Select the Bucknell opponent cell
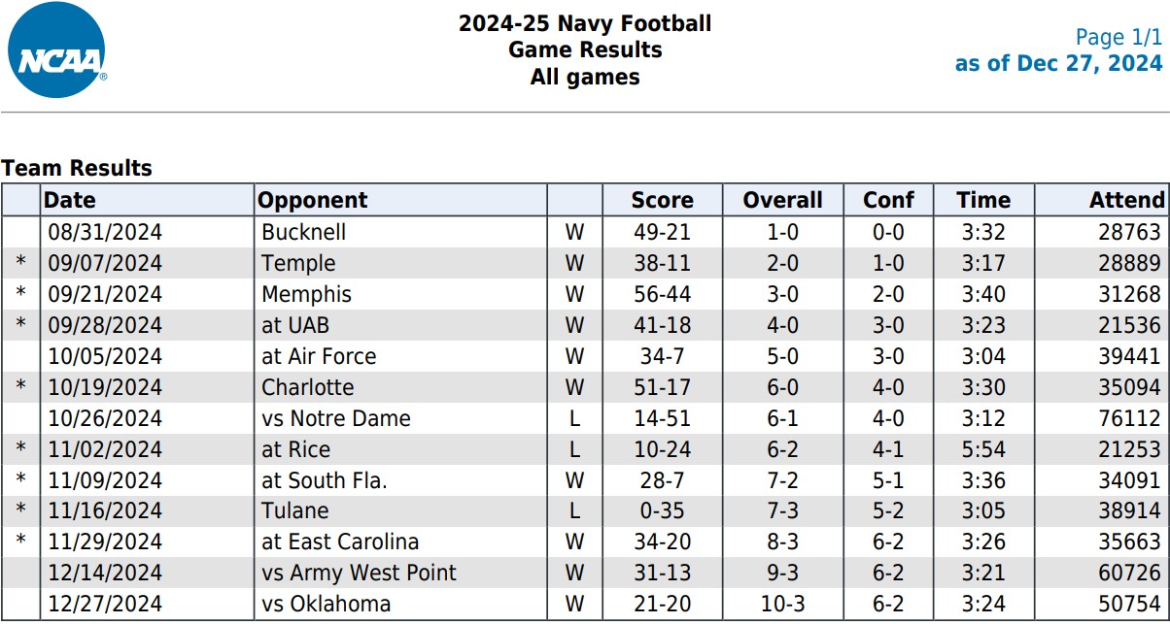The width and height of the screenshot is (1170, 624). tap(304, 233)
